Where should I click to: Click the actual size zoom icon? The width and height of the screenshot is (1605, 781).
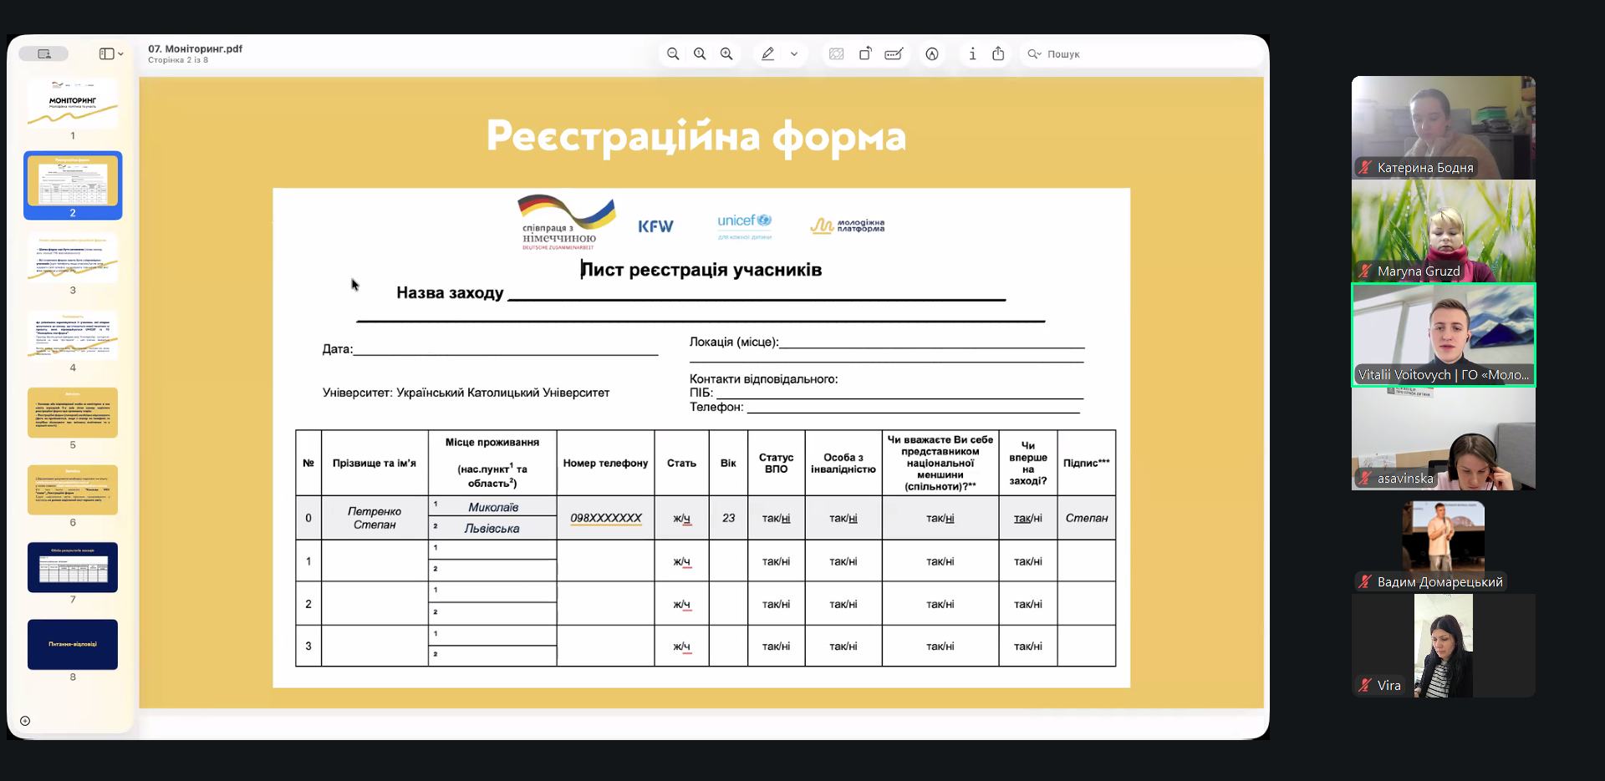(x=700, y=54)
